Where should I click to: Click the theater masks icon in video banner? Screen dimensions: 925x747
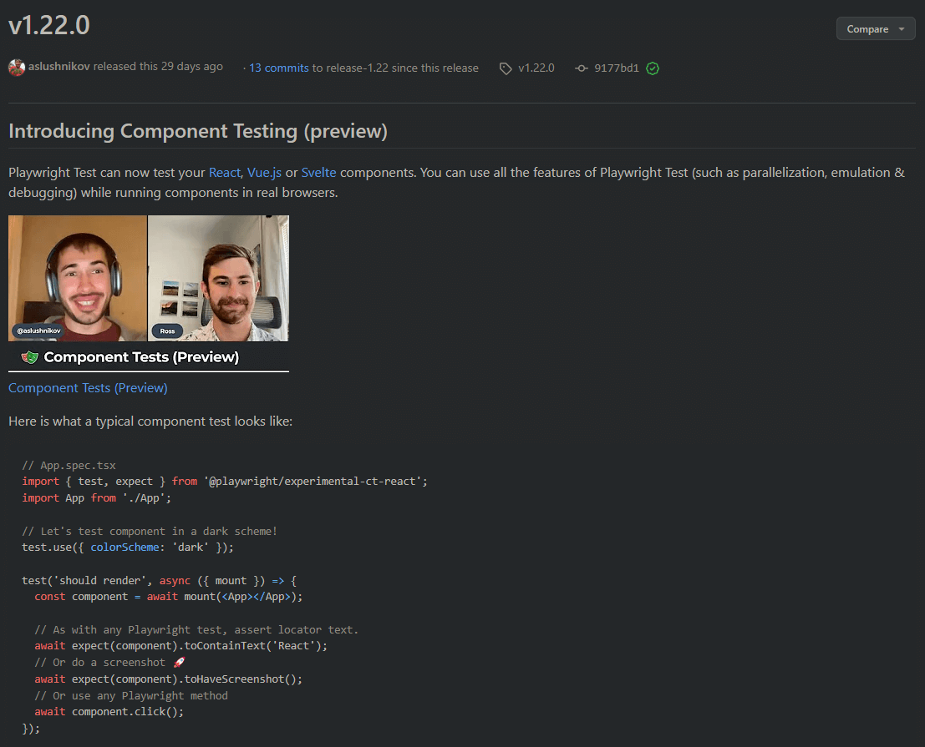30,357
